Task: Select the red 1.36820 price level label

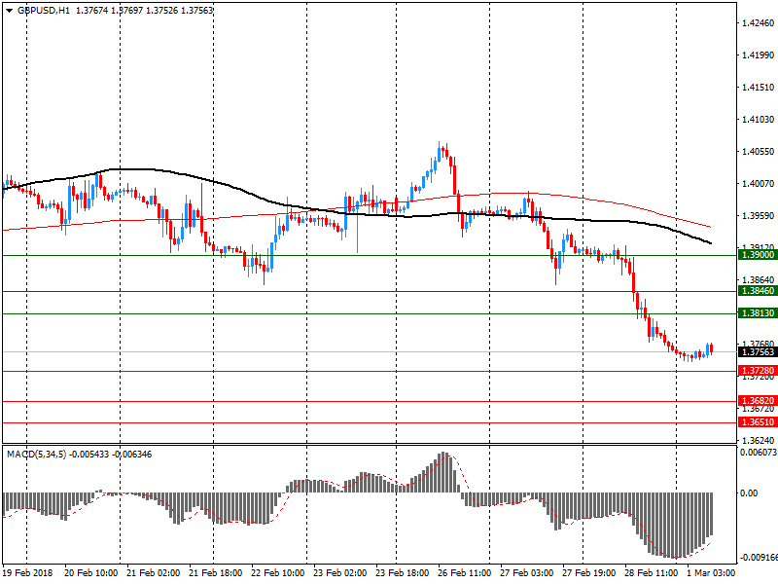Action: click(757, 401)
